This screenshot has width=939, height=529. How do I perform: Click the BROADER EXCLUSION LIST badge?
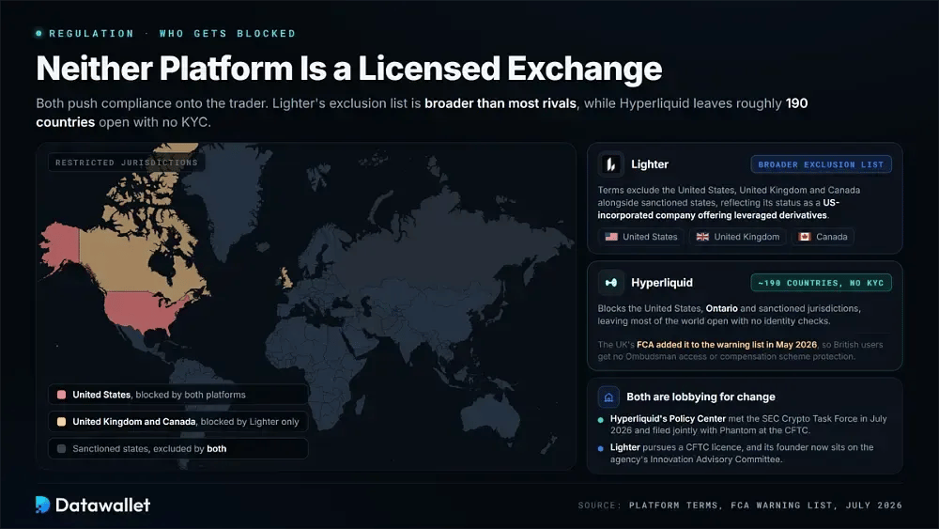(821, 164)
